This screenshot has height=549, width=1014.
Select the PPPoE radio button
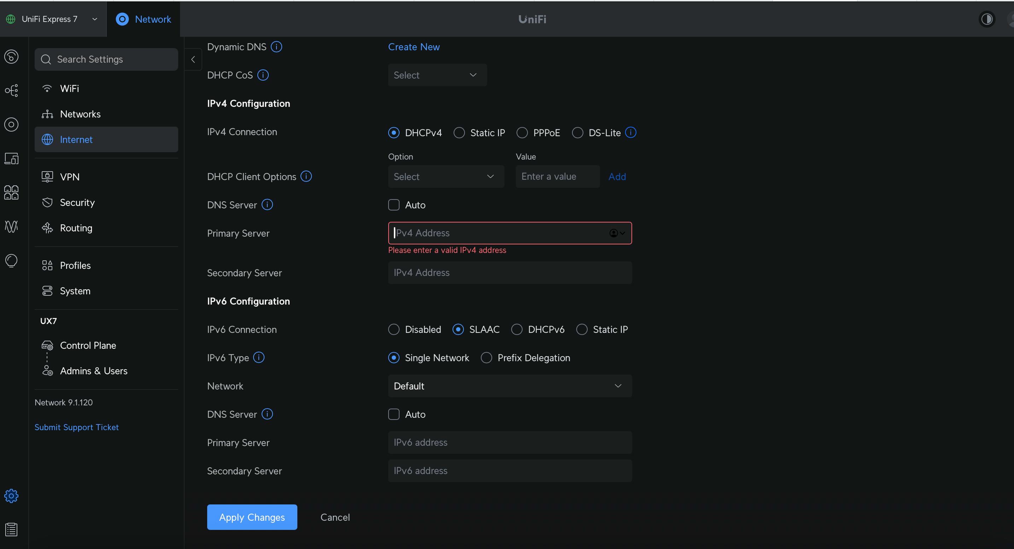point(522,133)
